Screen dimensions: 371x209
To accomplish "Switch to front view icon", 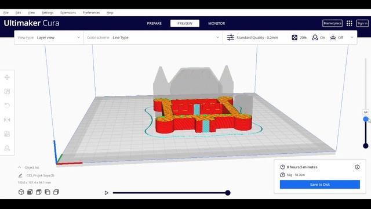I will pos(30,192).
